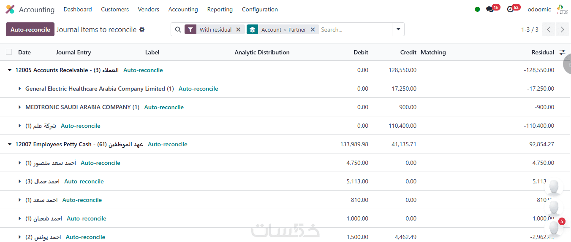Open the activities clock icon
The height and width of the screenshot is (242, 571).
[510, 9]
